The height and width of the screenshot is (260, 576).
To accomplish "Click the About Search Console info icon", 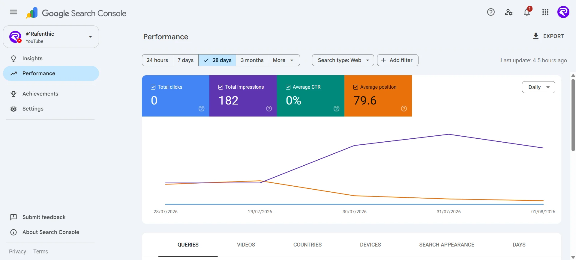I will click(x=13, y=232).
